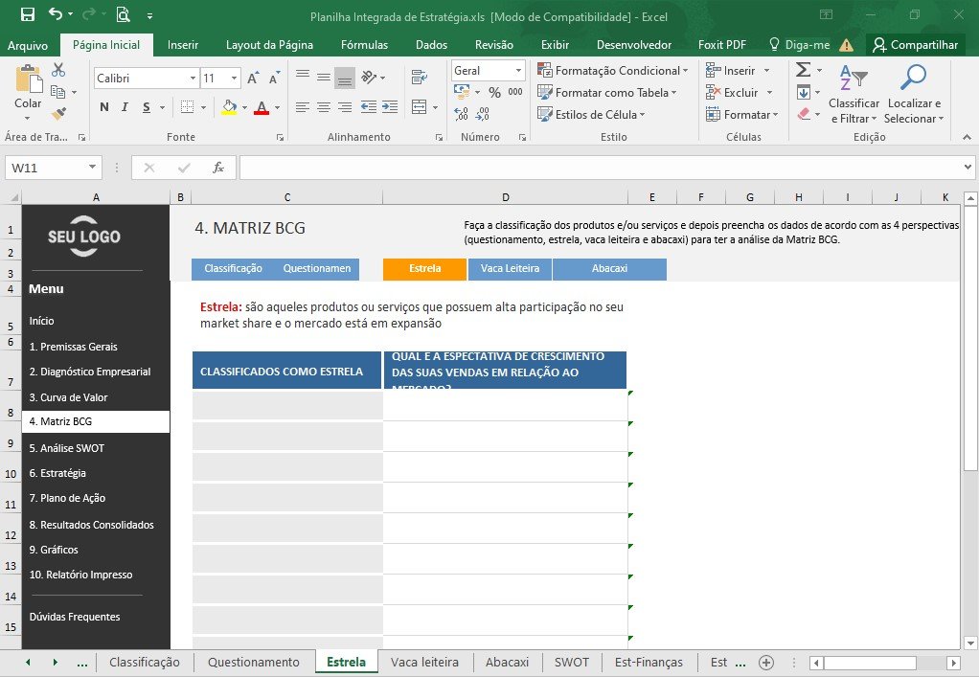Apply the red font color A

coord(262,107)
